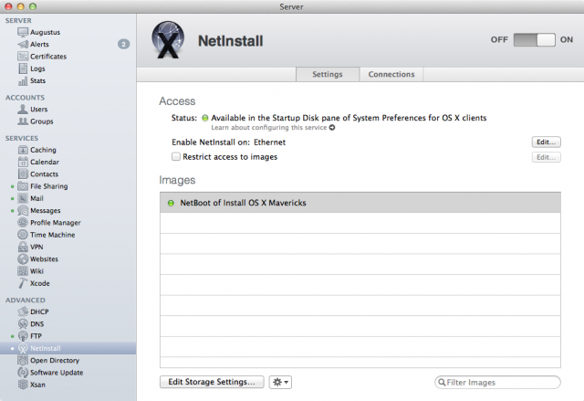This screenshot has height=401, width=584.
Task: Check Restrict access to images
Action: pyautogui.click(x=176, y=156)
